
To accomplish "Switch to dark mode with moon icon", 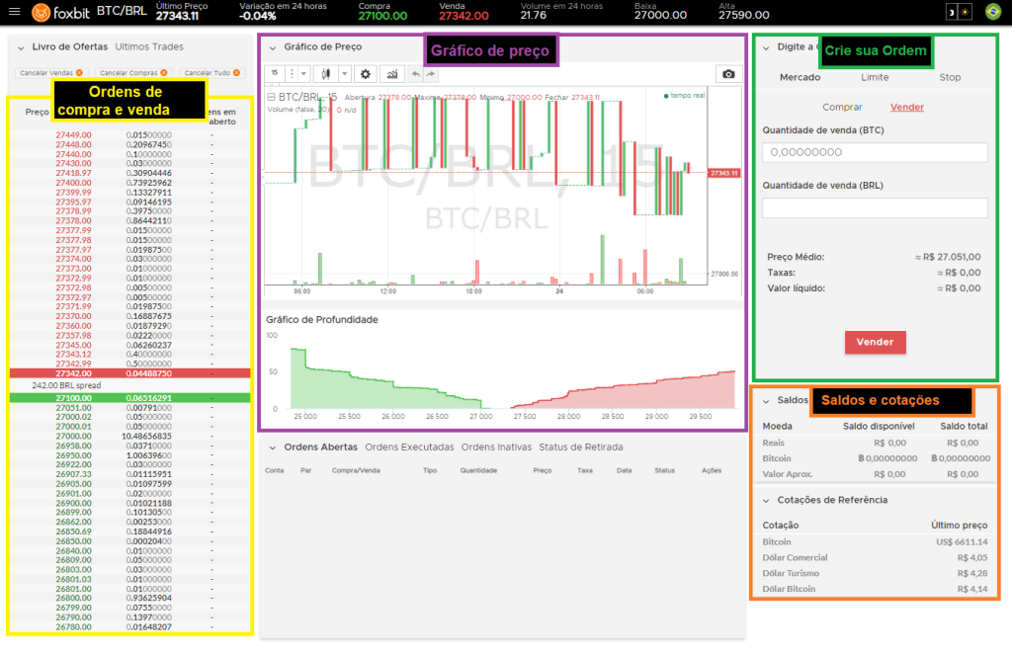I will coord(952,12).
